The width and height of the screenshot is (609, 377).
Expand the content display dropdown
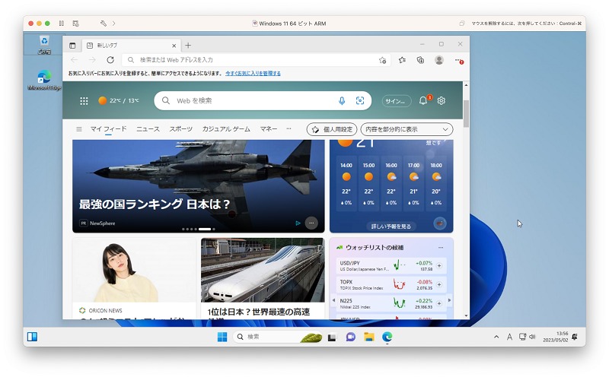click(x=407, y=129)
